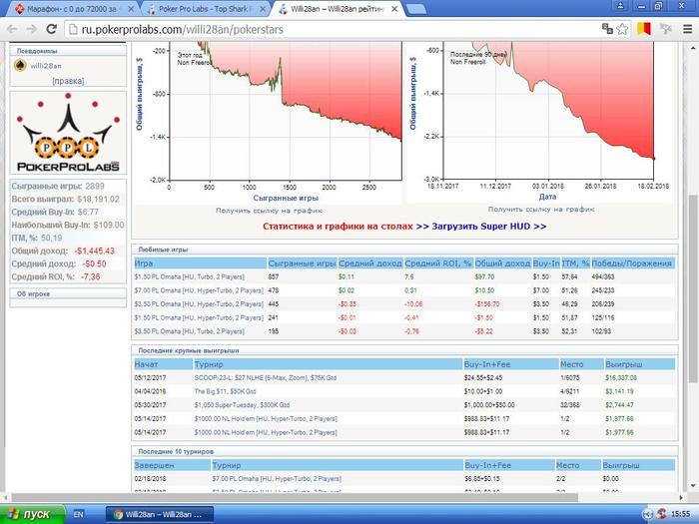Open the yellow bookmark extension icon

click(x=644, y=29)
